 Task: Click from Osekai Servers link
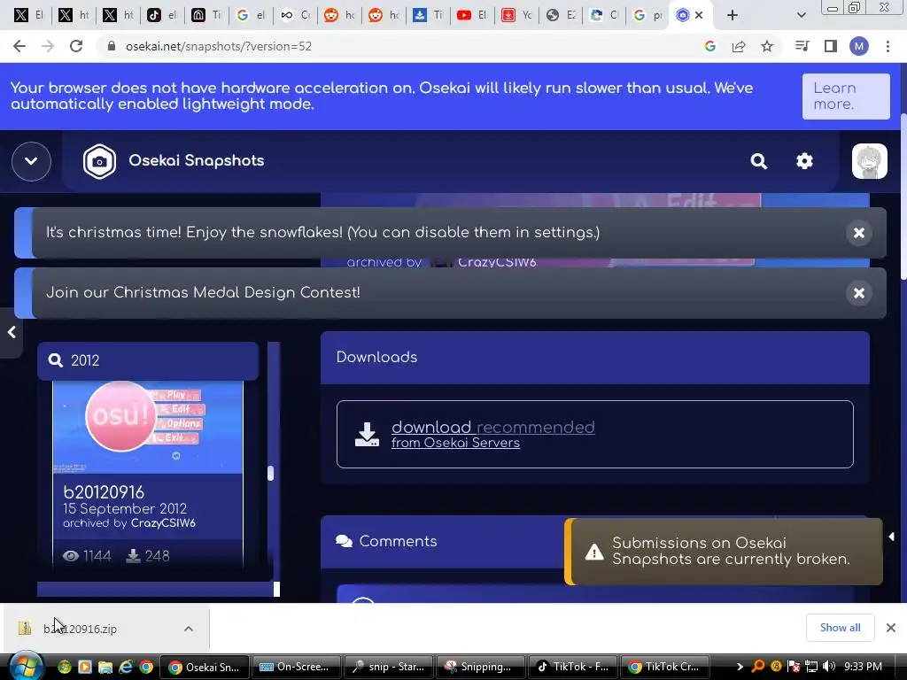click(455, 443)
